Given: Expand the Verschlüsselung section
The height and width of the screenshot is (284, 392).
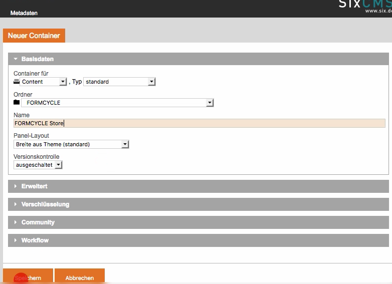Looking at the screenshot, I should tap(45, 204).
